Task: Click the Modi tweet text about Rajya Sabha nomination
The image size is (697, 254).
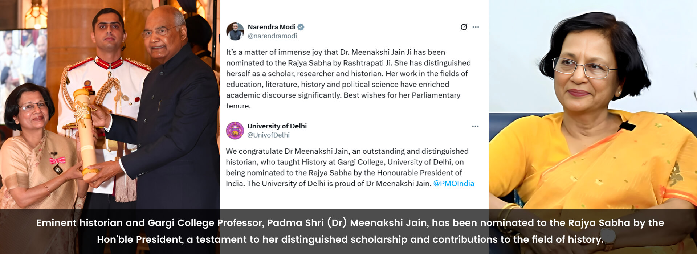Action: pos(348,79)
